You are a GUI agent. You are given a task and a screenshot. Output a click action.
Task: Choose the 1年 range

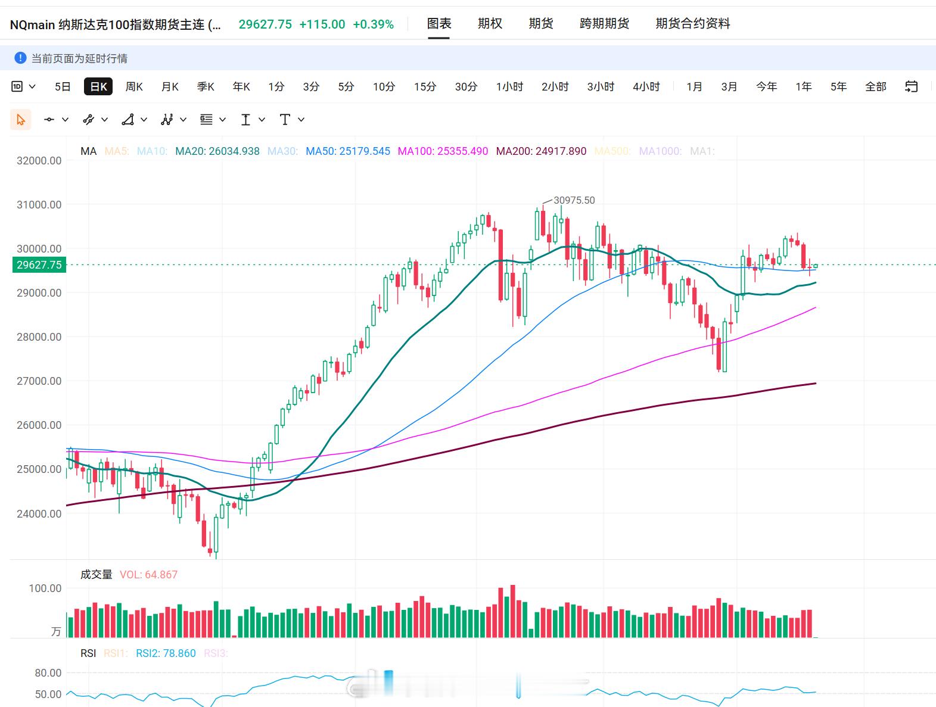pos(804,86)
